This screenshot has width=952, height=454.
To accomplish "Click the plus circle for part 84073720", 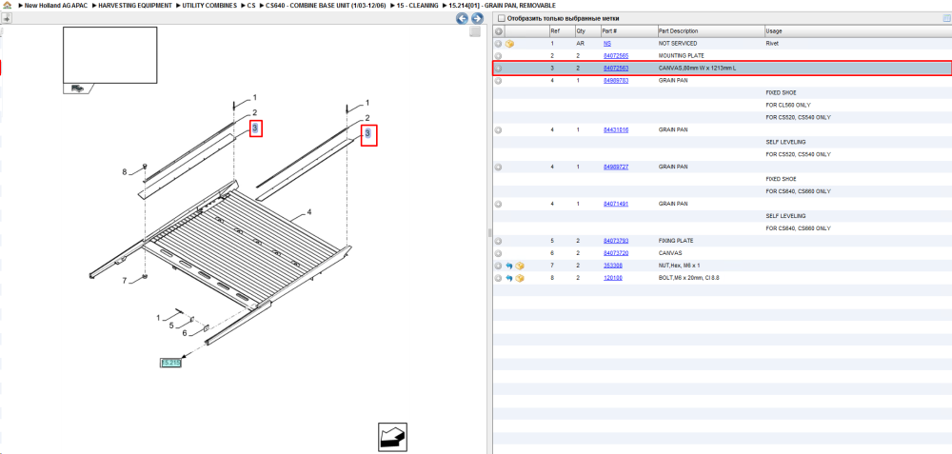I will (499, 253).
